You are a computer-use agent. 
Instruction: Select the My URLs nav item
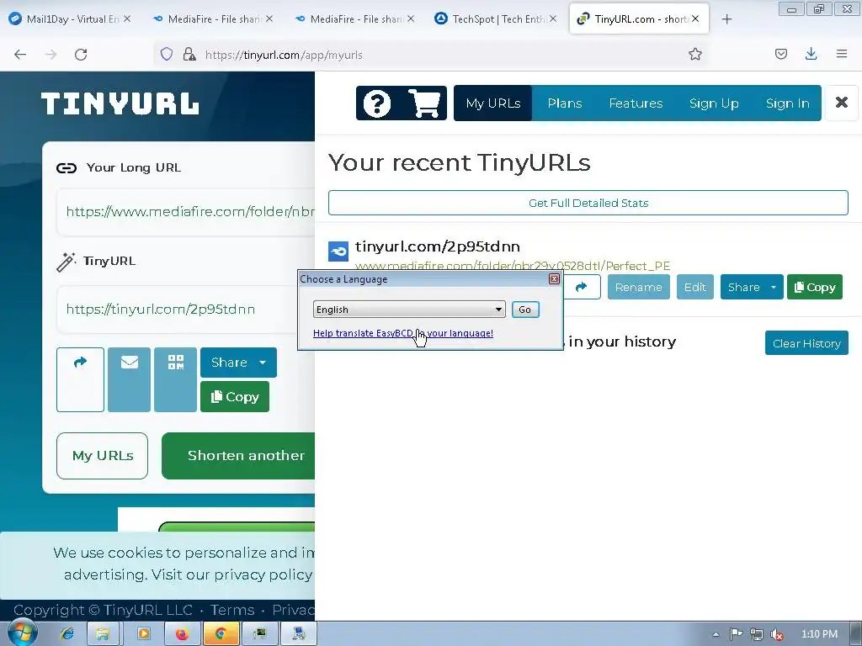[x=493, y=103]
